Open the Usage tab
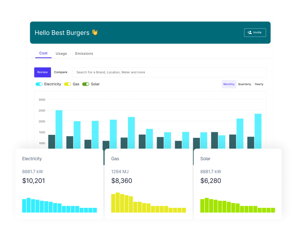The image size is (304, 236). pos(61,54)
